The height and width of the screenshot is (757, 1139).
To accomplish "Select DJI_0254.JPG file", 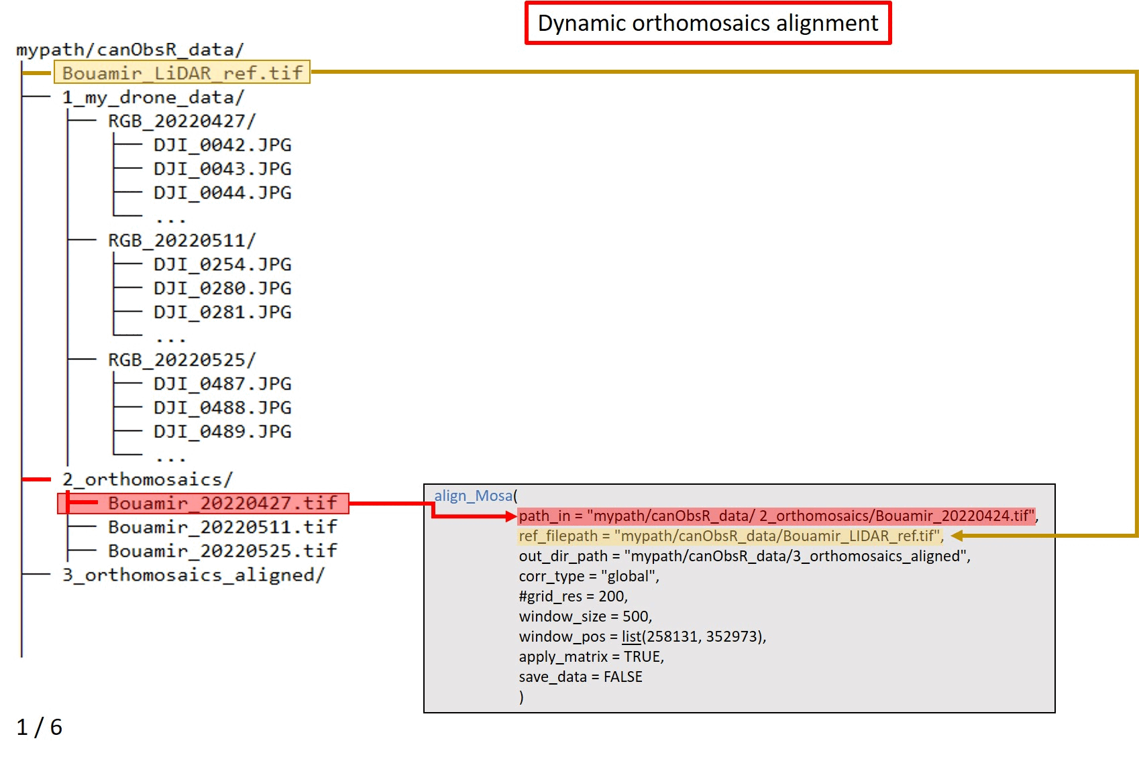I will point(223,264).
